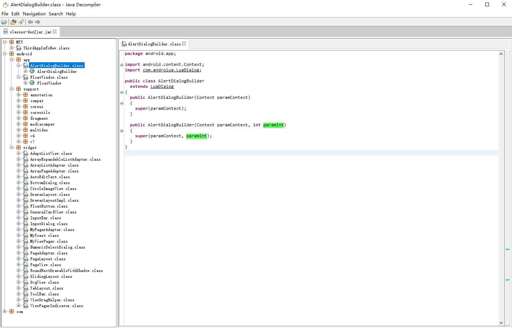The width and height of the screenshot is (512, 328).
Task: Click the Open Type toolbar icon
Action: click(x=14, y=22)
